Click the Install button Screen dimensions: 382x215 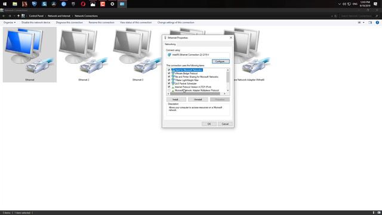point(176,100)
